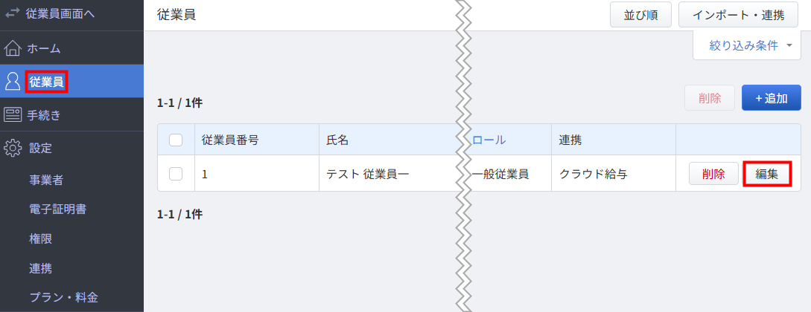Go to 連携 settings in sidebar
Image resolution: width=811 pixels, height=312 pixels.
pos(40,268)
